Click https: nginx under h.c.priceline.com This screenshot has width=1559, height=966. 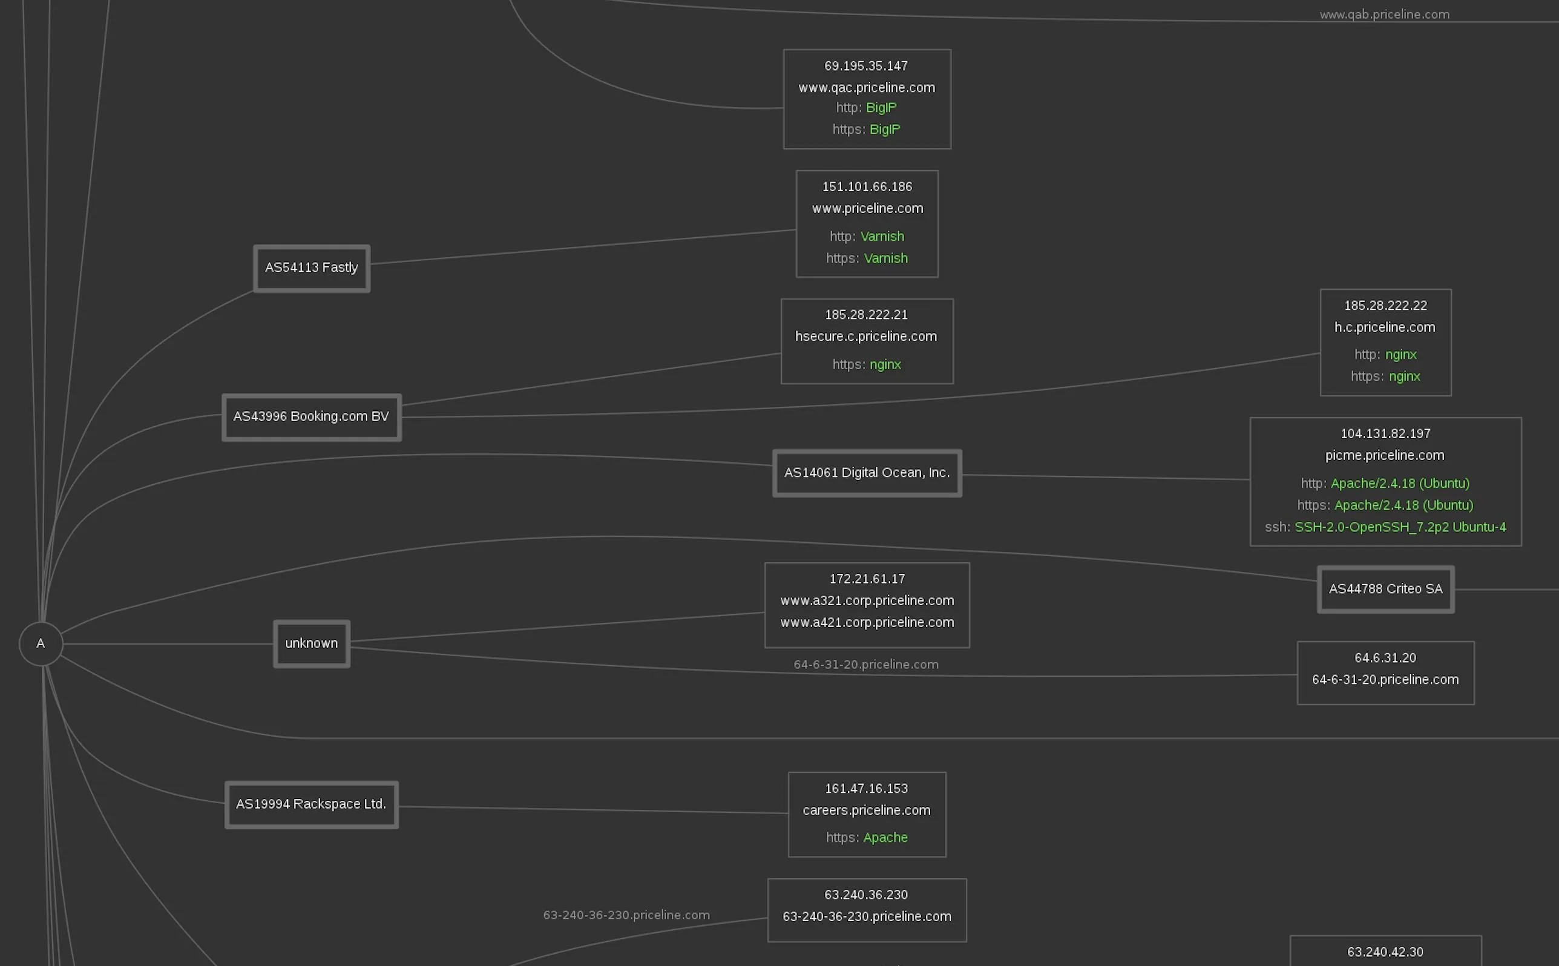pos(1385,376)
